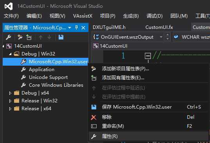Select the Release | Win32 tree item
210x143 pixels.
tap(39, 101)
